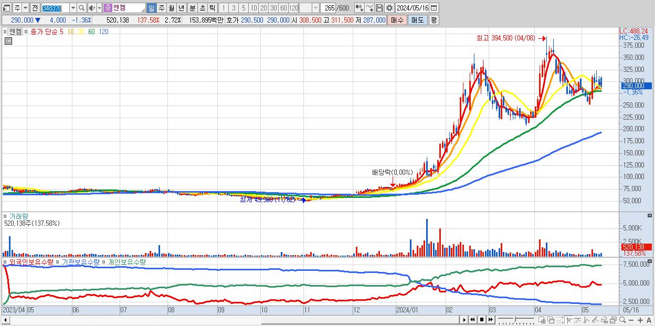Select the 분 minute chart period

pyautogui.click(x=192, y=8)
